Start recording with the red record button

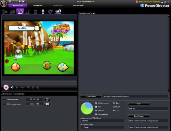point(6,88)
